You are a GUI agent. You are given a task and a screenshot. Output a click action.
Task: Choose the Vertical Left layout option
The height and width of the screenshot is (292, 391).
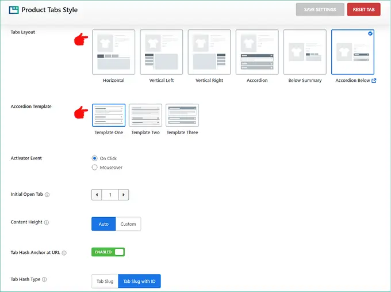click(x=162, y=52)
